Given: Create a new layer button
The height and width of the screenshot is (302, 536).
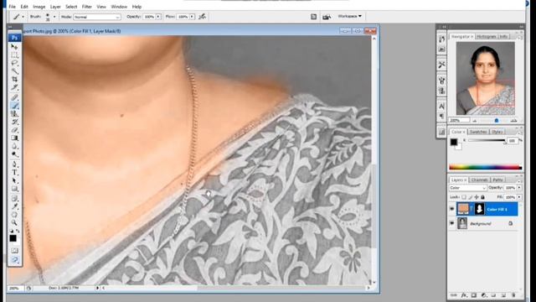Looking at the screenshot, I should tap(503, 295).
